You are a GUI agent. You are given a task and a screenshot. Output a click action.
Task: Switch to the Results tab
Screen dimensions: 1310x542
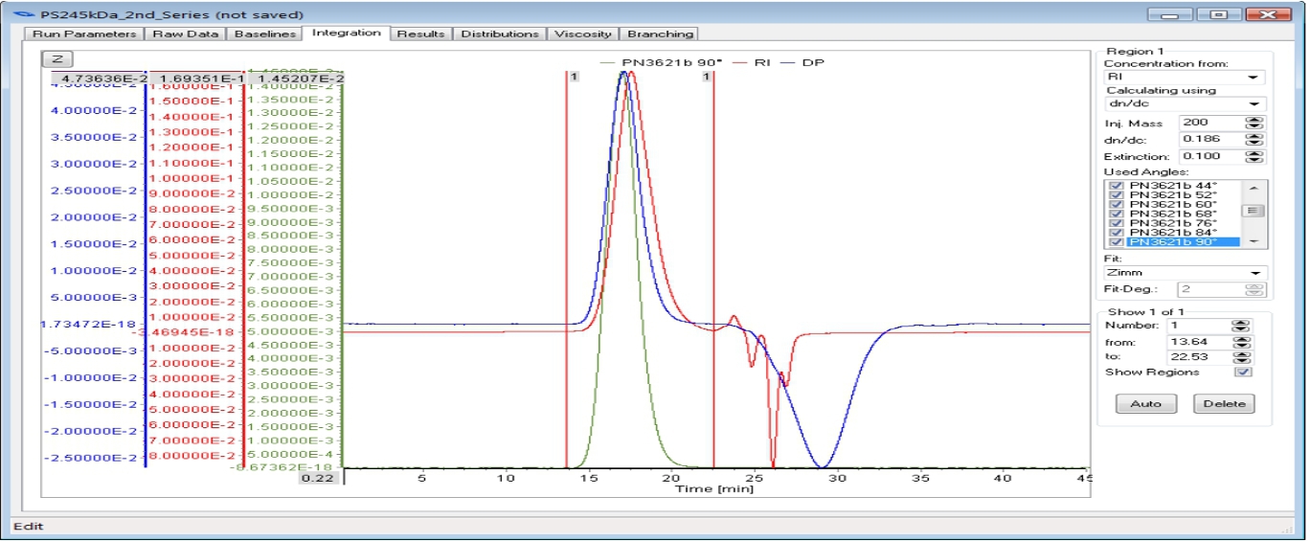point(420,34)
